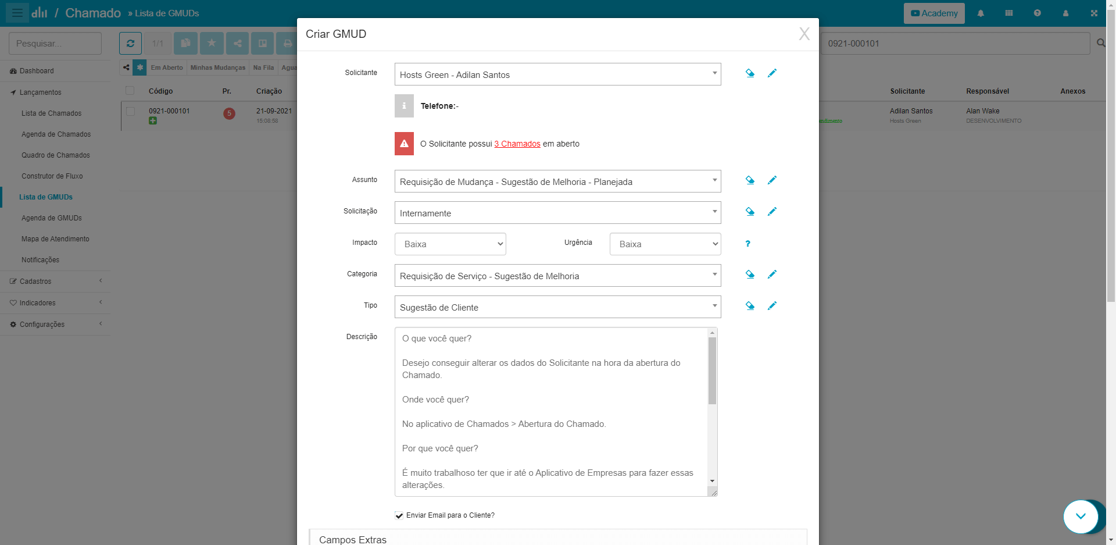Edit the Tipo with pencil icon
1116x545 pixels.
point(772,306)
